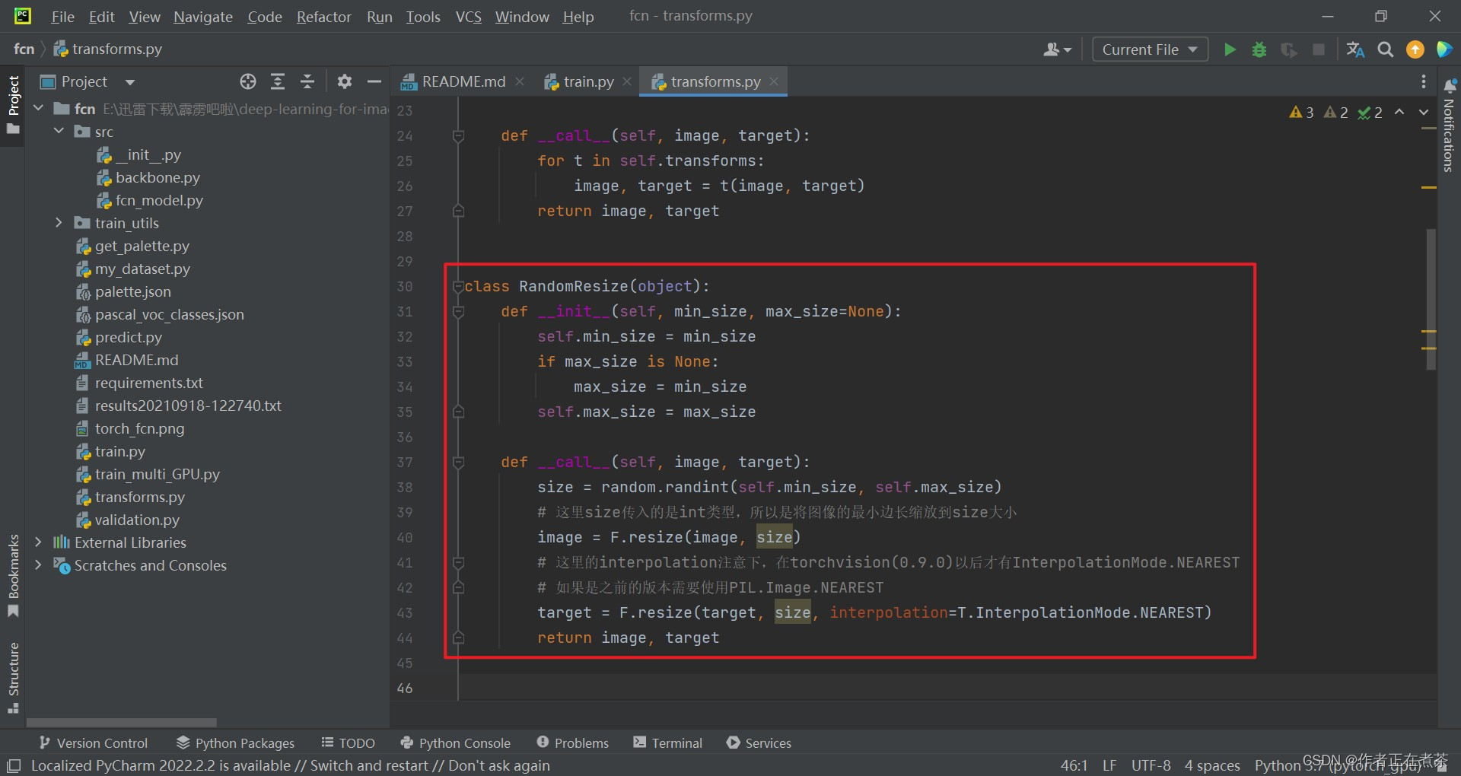Fold the __init__ method at line 31
Viewport: 1461px width, 776px height.
[458, 312]
